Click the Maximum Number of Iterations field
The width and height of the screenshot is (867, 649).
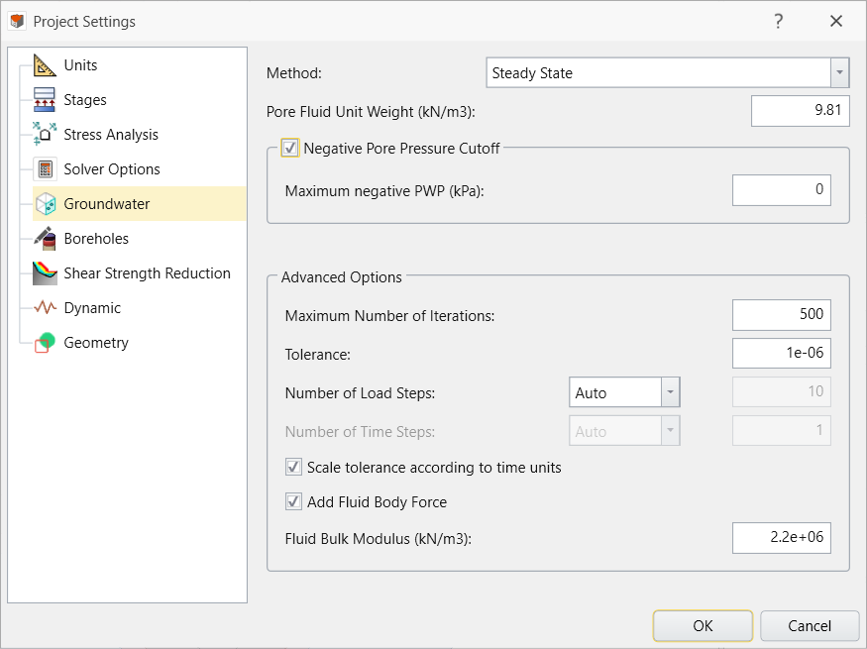(782, 314)
